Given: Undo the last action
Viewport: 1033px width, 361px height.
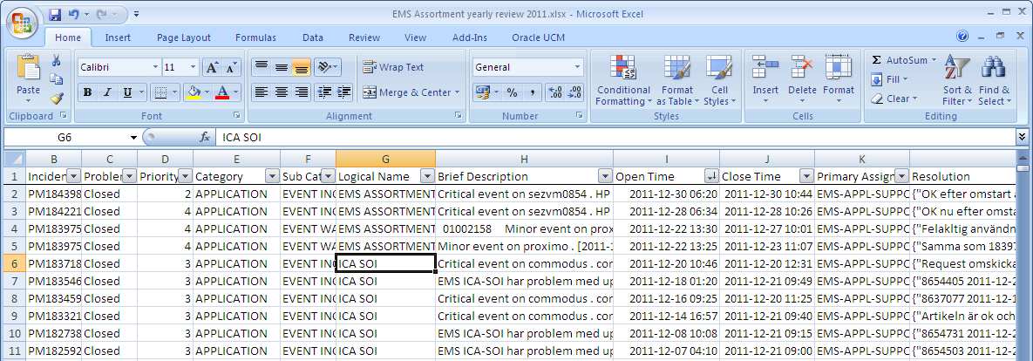Looking at the screenshot, I should [73, 14].
